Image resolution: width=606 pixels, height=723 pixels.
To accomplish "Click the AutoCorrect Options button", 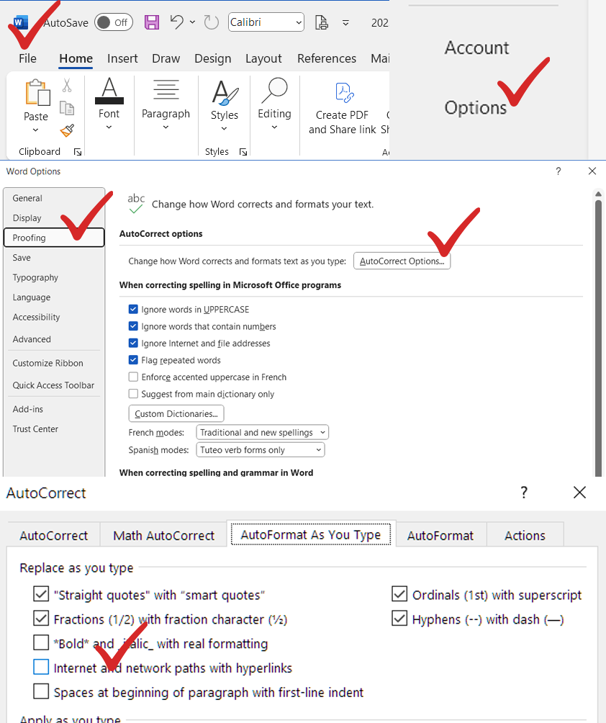I will [402, 261].
